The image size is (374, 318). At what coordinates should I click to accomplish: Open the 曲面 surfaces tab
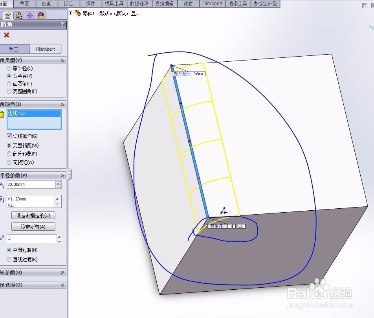[x=47, y=4]
